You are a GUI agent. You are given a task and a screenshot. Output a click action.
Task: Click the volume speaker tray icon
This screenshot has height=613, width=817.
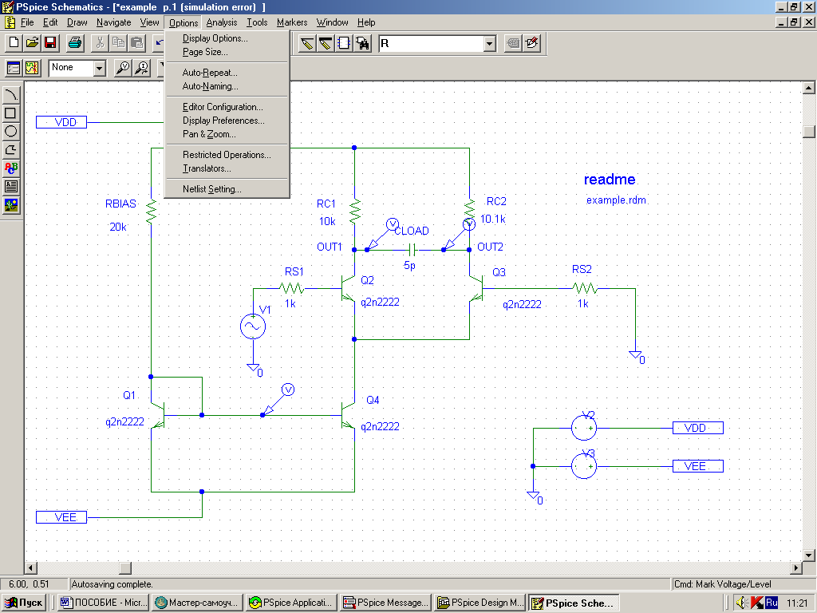click(x=742, y=603)
